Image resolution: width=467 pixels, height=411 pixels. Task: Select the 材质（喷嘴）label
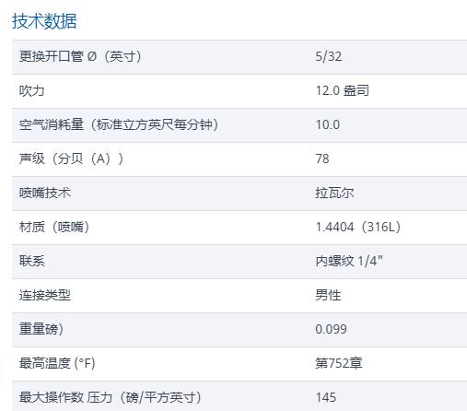54,227
